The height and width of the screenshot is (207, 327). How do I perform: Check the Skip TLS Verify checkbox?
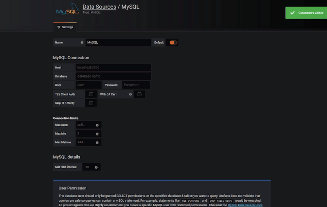[x=91, y=103]
